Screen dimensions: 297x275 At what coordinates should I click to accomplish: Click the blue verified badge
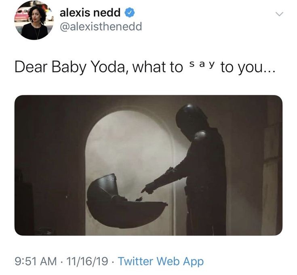(x=129, y=13)
